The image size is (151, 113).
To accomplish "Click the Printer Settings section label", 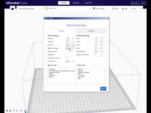I will (x=53, y=35).
